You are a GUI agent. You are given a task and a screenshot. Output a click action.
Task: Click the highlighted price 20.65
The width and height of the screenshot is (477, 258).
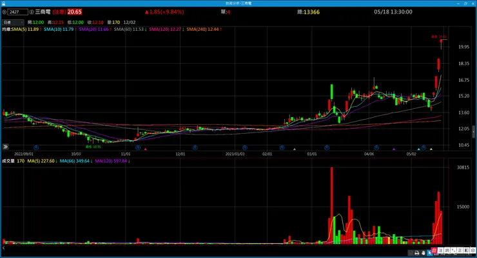[x=75, y=12]
